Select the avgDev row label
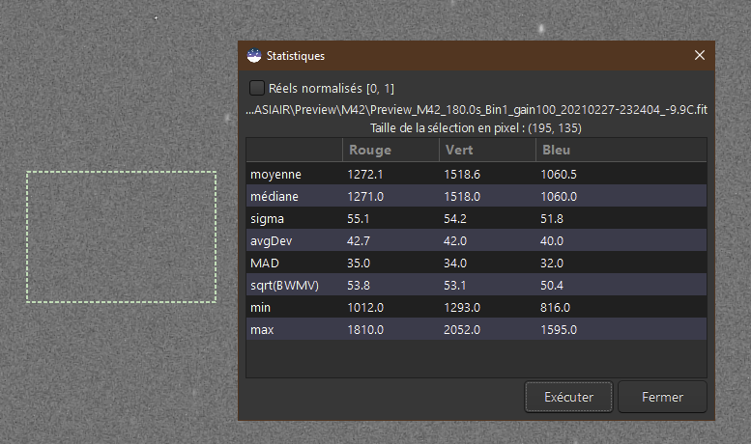Image resolution: width=751 pixels, height=444 pixels. click(x=271, y=240)
